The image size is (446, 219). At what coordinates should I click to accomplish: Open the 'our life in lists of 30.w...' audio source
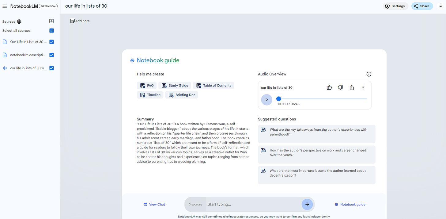click(x=28, y=68)
